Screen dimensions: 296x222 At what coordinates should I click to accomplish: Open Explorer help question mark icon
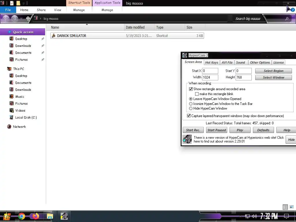(293, 10)
